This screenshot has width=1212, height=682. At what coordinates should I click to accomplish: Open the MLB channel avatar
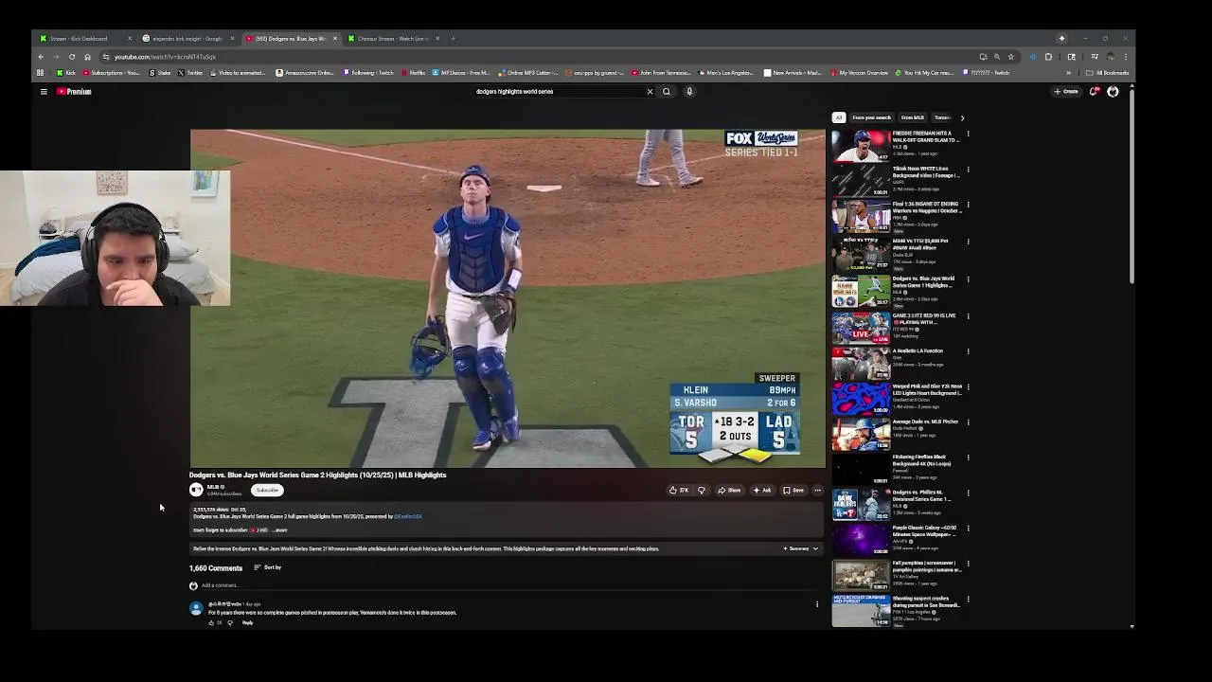point(196,490)
